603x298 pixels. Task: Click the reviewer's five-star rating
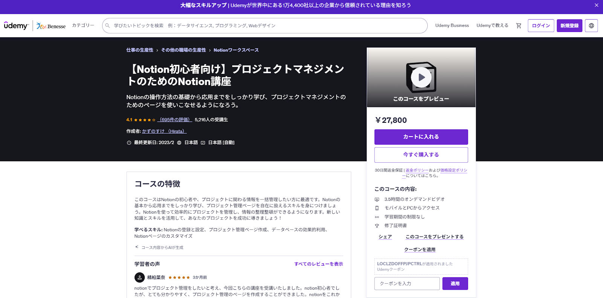point(179,278)
